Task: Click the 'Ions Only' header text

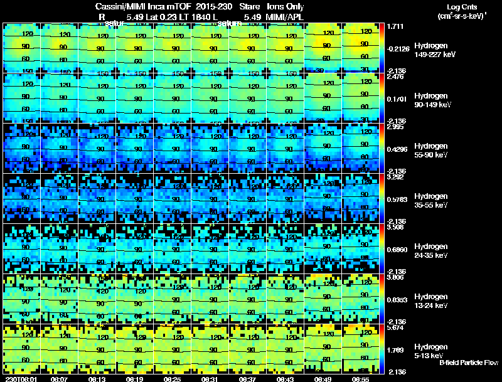Action: click(286, 7)
